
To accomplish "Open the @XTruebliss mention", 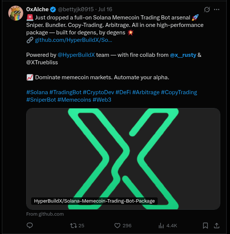I will (42, 62).
